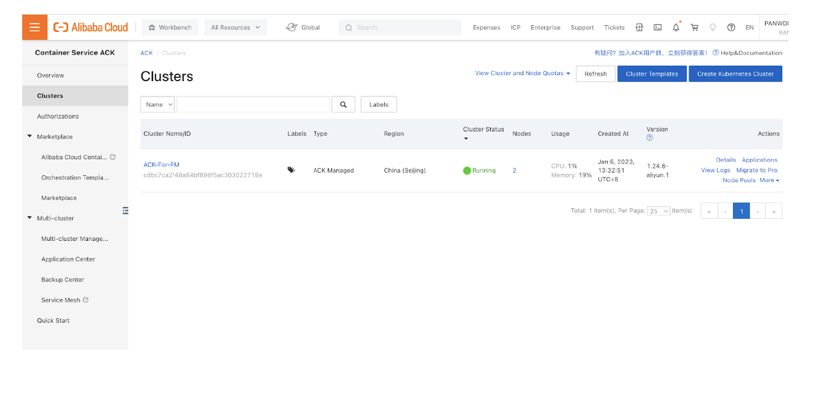Collapse the Marketplace tree section
The width and height of the screenshot is (821, 416).
coord(30,136)
